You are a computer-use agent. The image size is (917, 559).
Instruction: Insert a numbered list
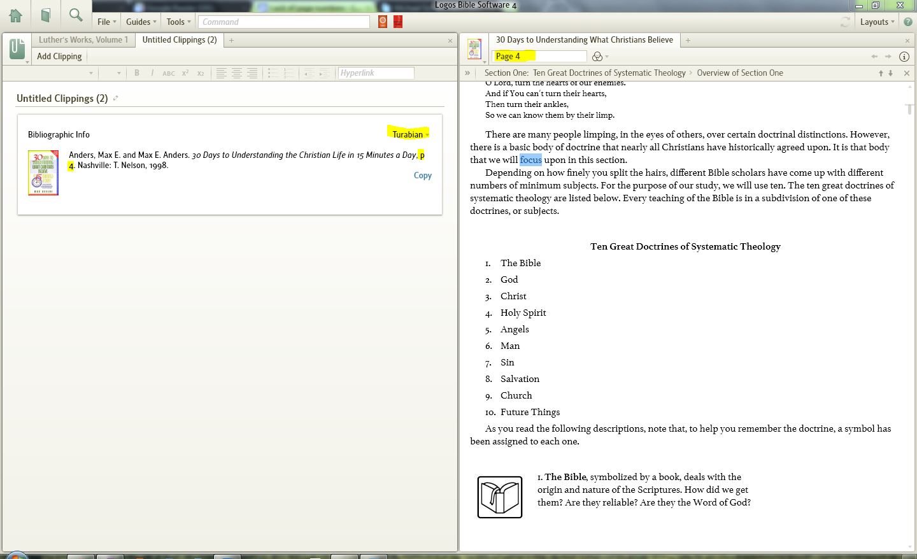click(x=288, y=73)
